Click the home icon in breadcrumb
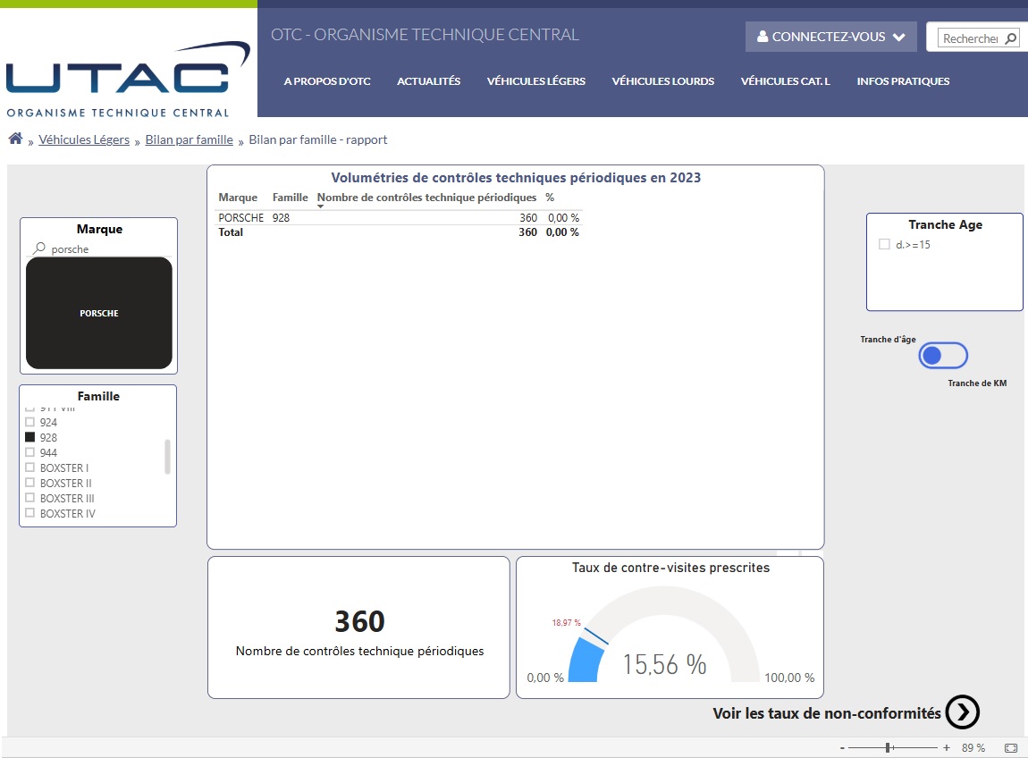This screenshot has height=758, width=1028. click(16, 139)
